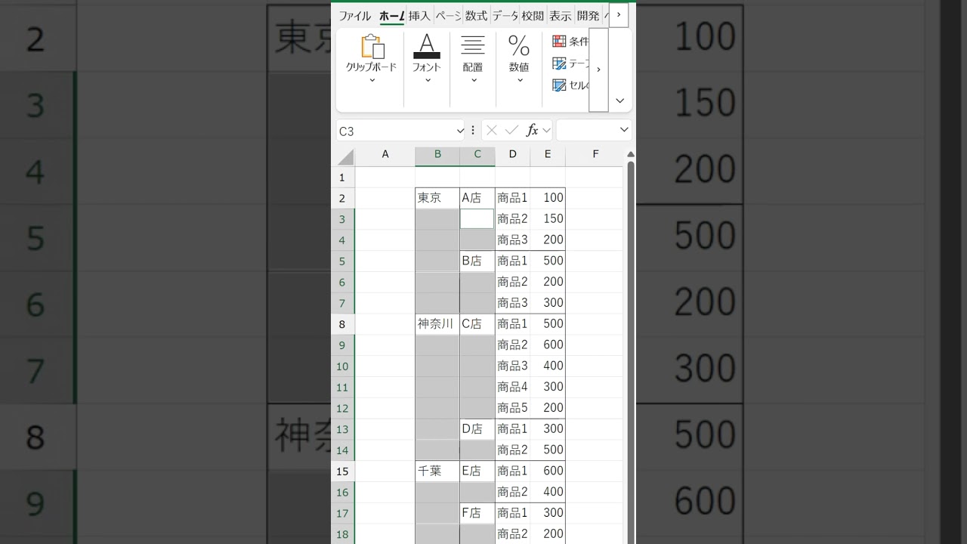Click the conditional formatting (条件) icon
Screen dimensions: 967x544
coord(560,42)
